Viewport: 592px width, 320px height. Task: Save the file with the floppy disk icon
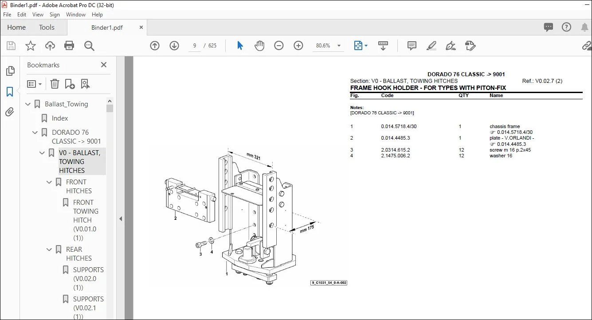point(11,46)
